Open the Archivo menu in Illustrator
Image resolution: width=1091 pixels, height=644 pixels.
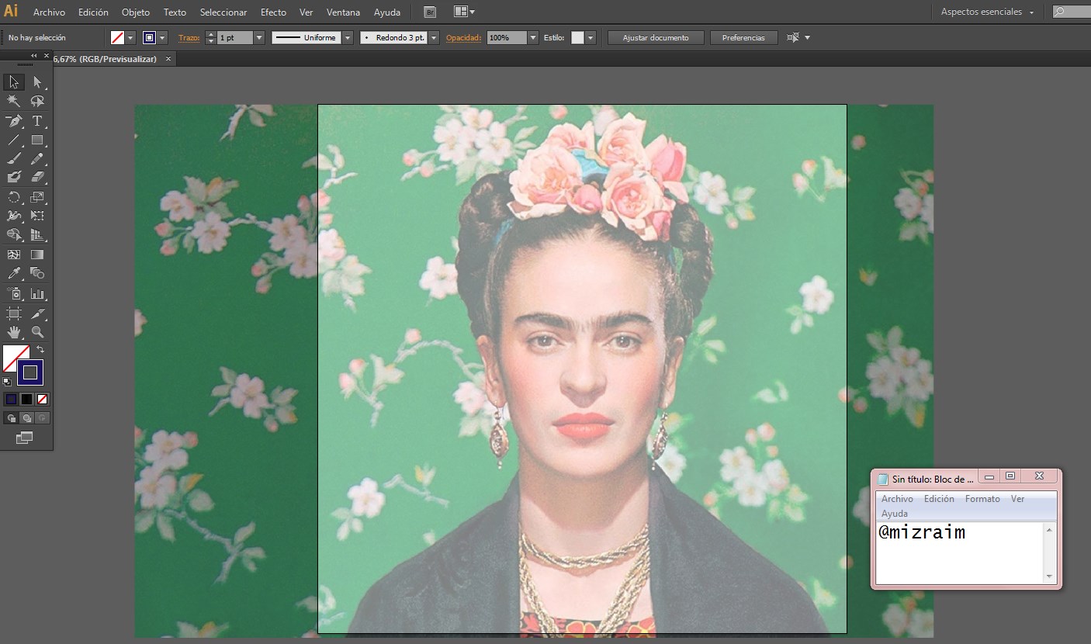49,12
